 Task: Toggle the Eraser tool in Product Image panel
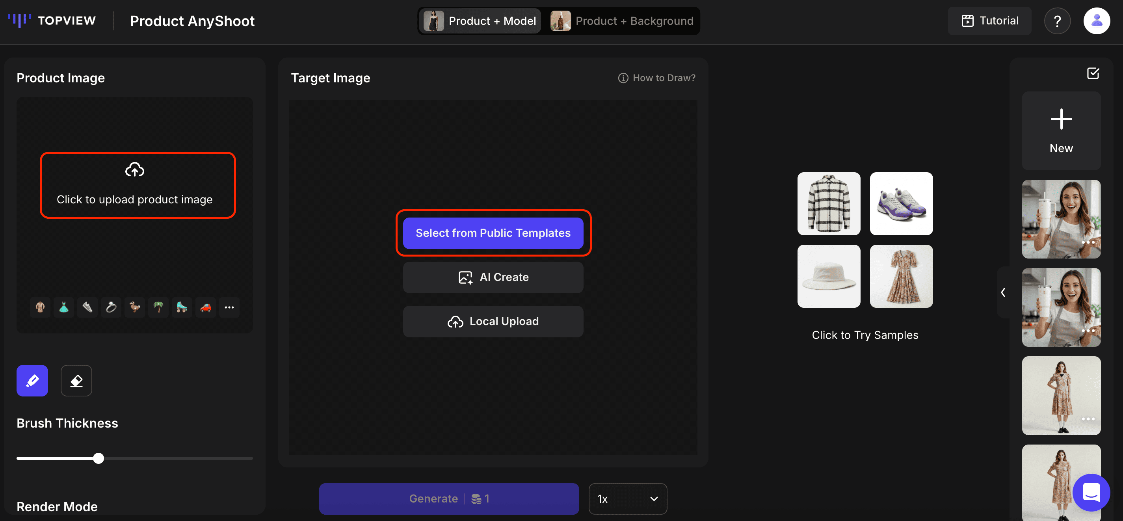[x=76, y=381]
